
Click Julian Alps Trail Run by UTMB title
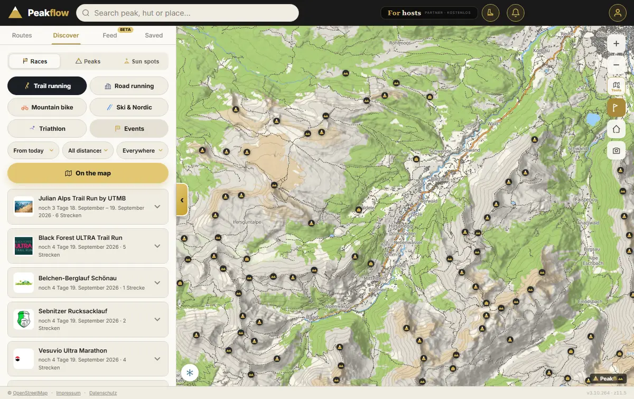pyautogui.click(x=82, y=199)
